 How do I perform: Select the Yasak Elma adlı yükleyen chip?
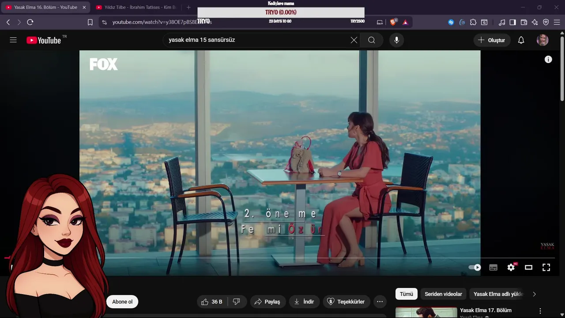coord(498,294)
